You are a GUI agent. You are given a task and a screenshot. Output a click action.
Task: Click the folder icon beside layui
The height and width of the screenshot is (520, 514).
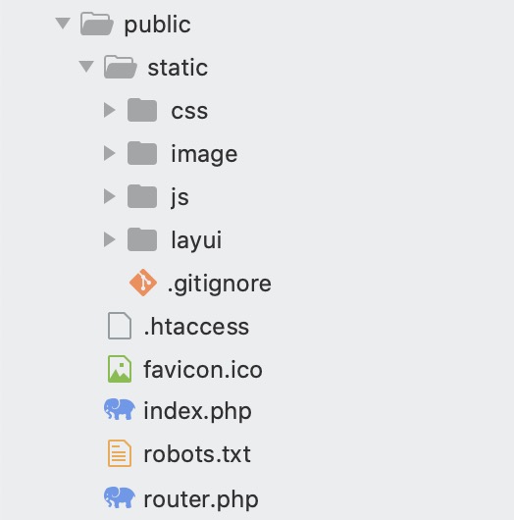tap(142, 239)
